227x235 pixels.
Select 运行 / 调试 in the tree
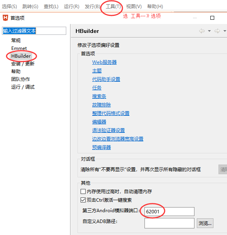pos(23,87)
